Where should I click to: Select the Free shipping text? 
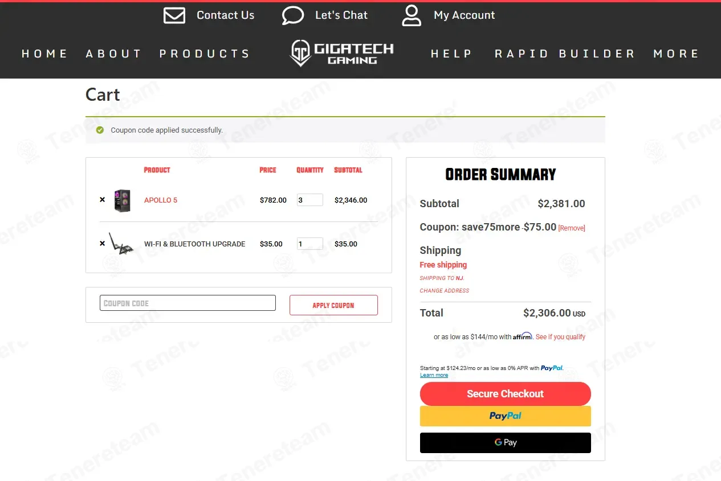click(x=443, y=265)
